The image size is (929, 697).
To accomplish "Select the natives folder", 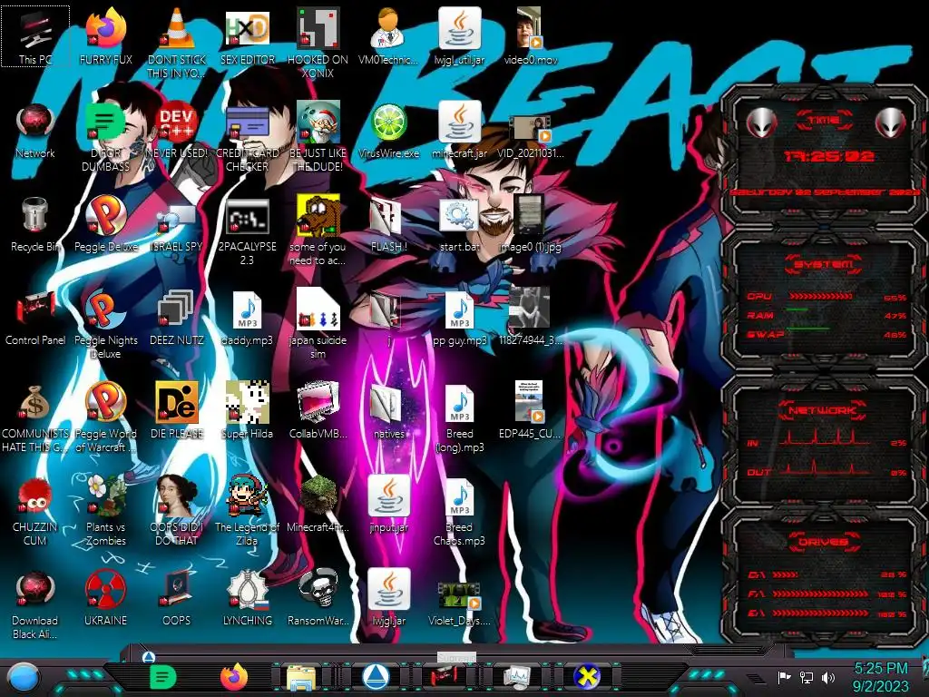I will coord(388,411).
